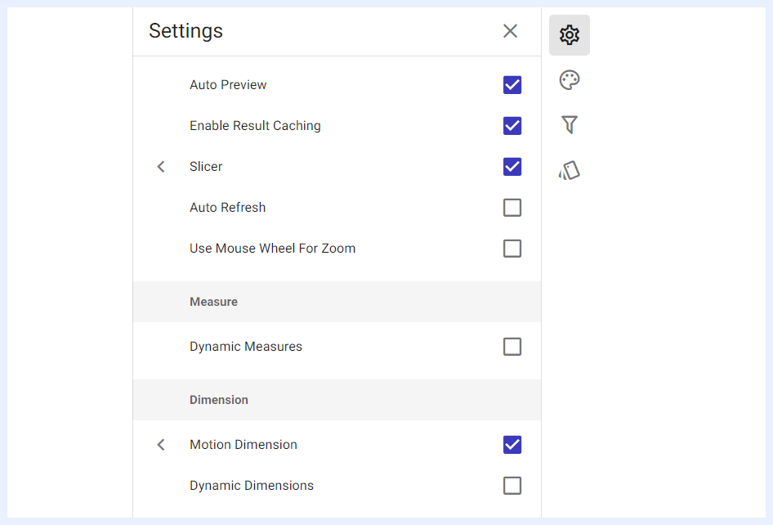This screenshot has width=773, height=525.
Task: Uncheck the Auto Preview checkbox
Action: click(x=512, y=85)
